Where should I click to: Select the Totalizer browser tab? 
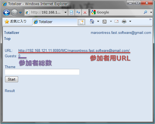[x=55, y=22]
